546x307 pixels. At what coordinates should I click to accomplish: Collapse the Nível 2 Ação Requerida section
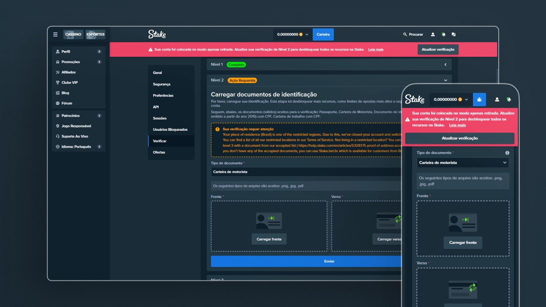[329, 80]
